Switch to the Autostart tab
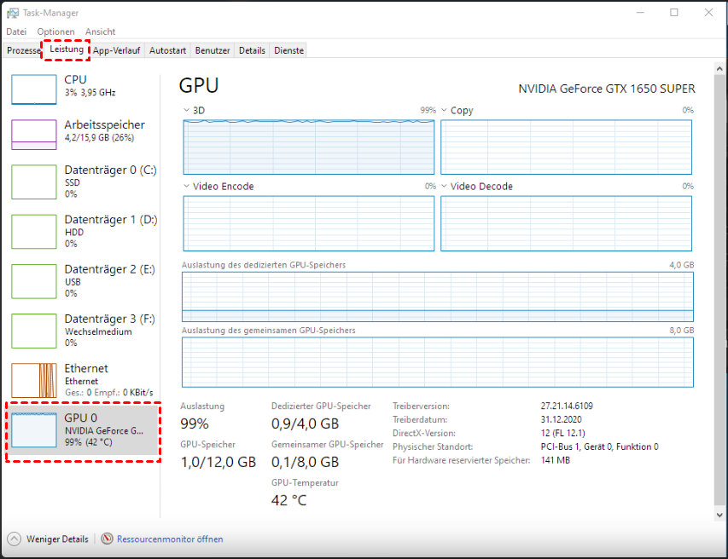Screen dimensions: 728x559 click(167, 50)
